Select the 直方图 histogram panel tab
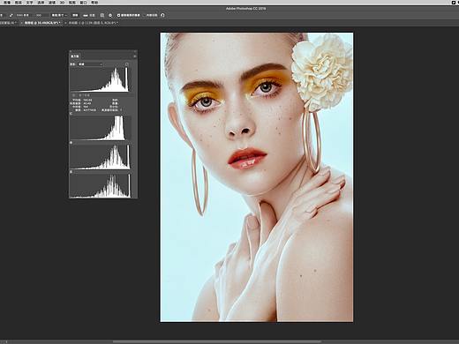 pos(75,56)
